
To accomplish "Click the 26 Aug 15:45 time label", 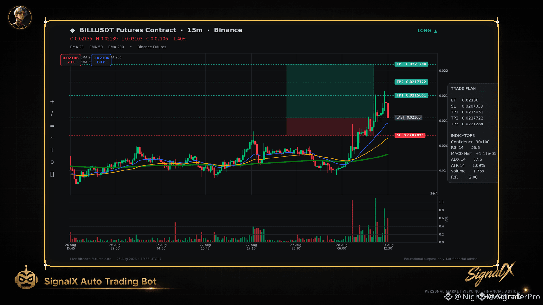I will (70, 247).
